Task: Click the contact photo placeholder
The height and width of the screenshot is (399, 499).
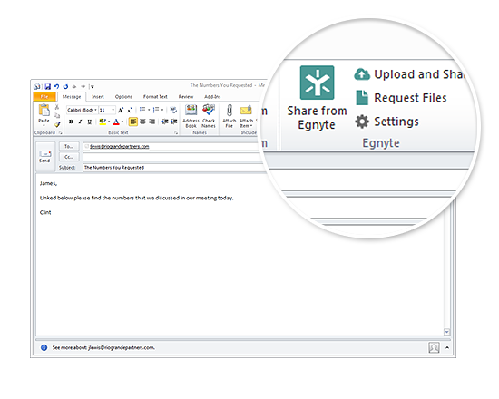Action: pyautogui.click(x=434, y=347)
